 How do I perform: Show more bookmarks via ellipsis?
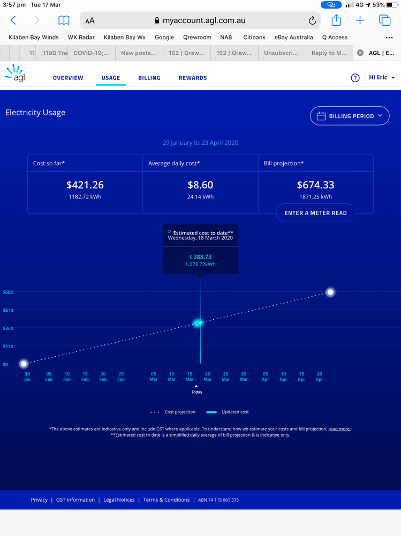[389, 38]
